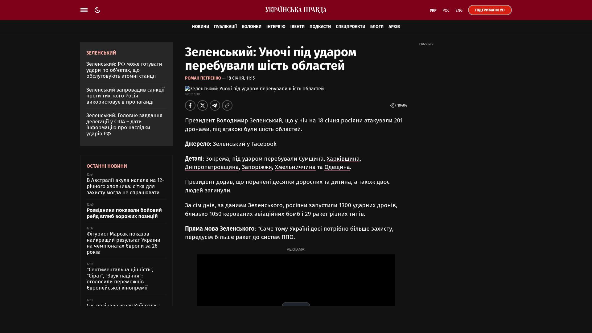
Task: Follow the Харківщина link in the article
Action: coord(343,159)
